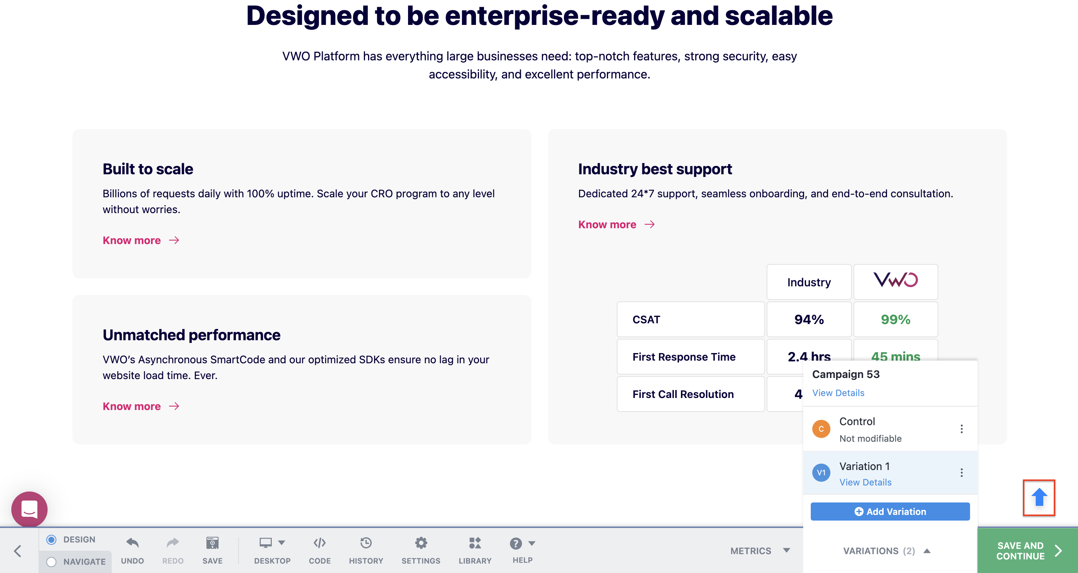Click the orange Control avatar icon
1078x573 pixels.
tap(821, 429)
